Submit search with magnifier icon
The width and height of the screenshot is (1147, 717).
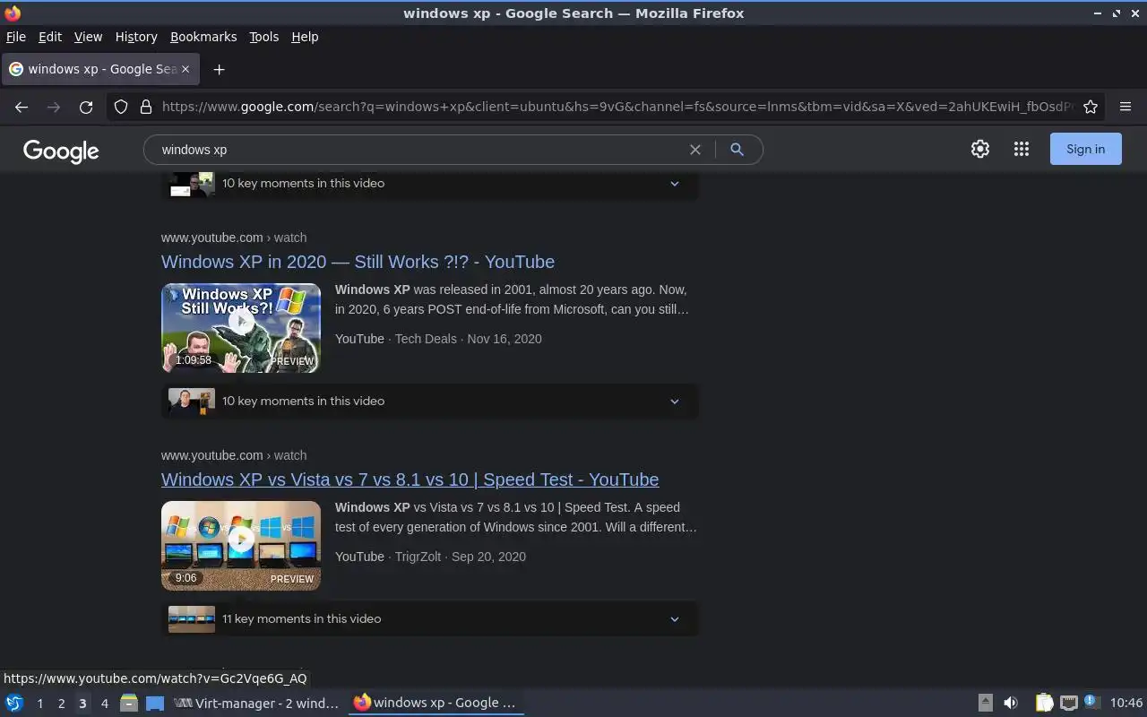coord(737,150)
